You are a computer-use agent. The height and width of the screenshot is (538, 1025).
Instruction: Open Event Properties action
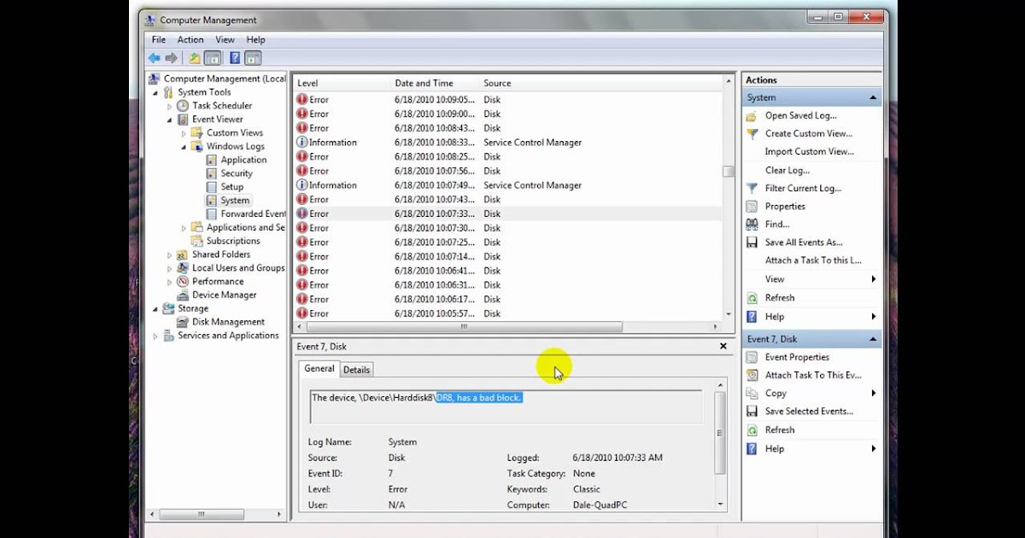click(797, 357)
